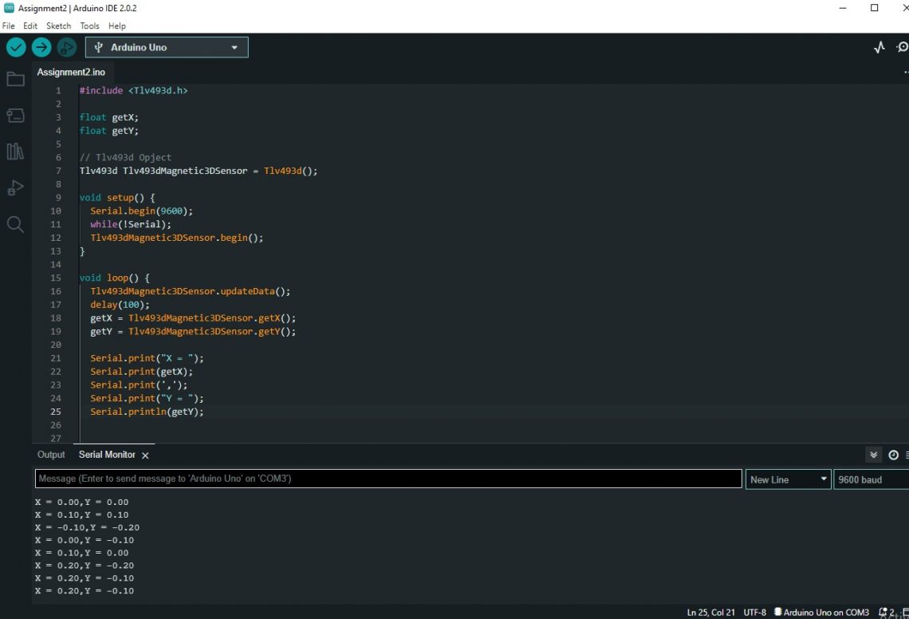Click the Verify sketch checkmark button
This screenshot has width=909, height=619.
click(16, 48)
